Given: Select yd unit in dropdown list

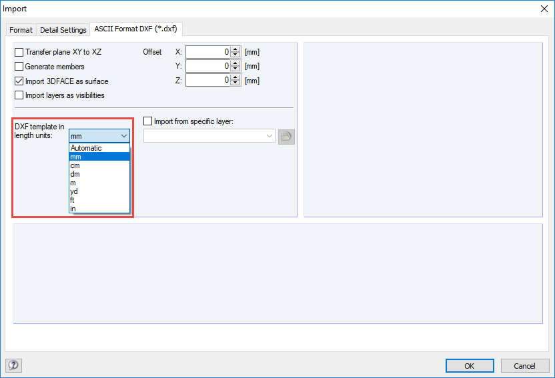Looking at the screenshot, I should point(99,191).
